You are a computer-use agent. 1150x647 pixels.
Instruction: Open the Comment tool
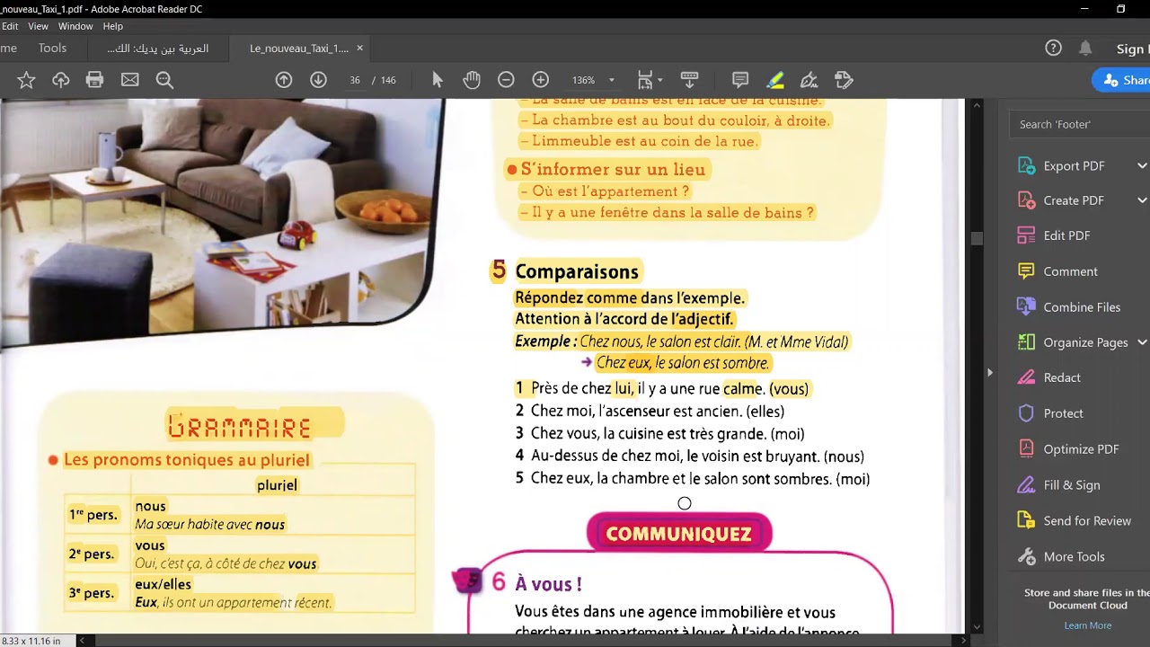coord(1070,271)
